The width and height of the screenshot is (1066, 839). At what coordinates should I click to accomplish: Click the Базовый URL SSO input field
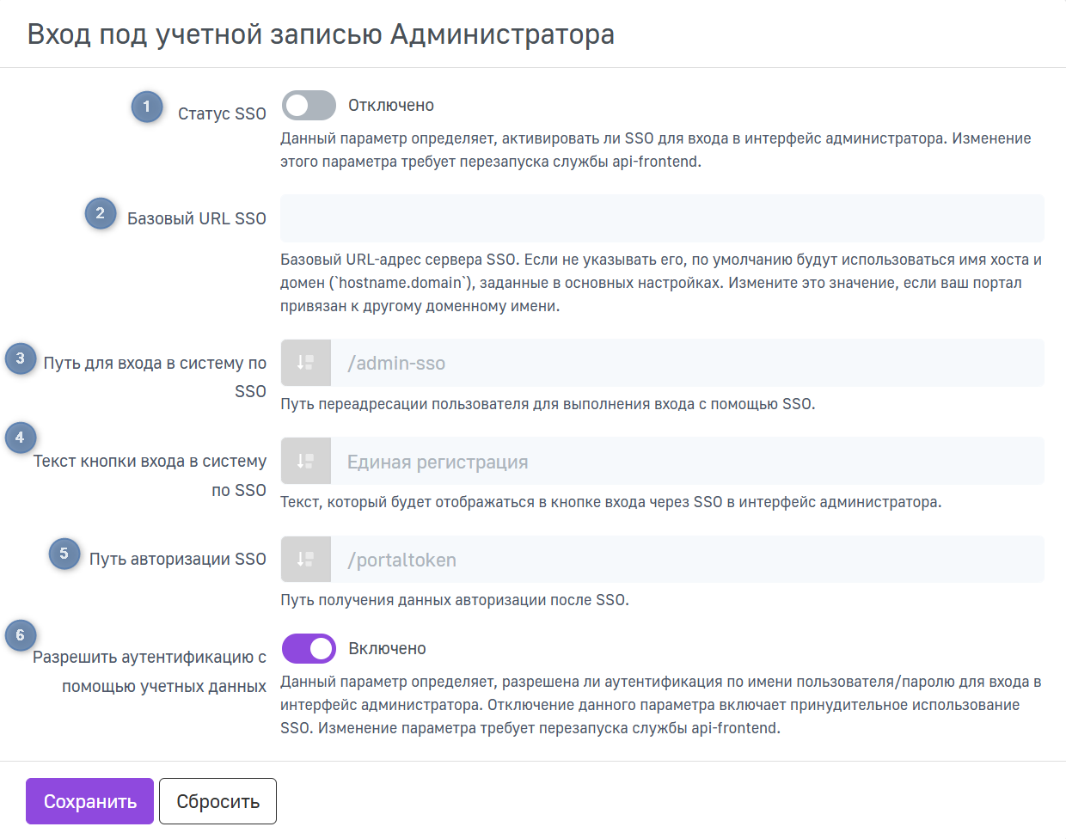click(x=662, y=218)
